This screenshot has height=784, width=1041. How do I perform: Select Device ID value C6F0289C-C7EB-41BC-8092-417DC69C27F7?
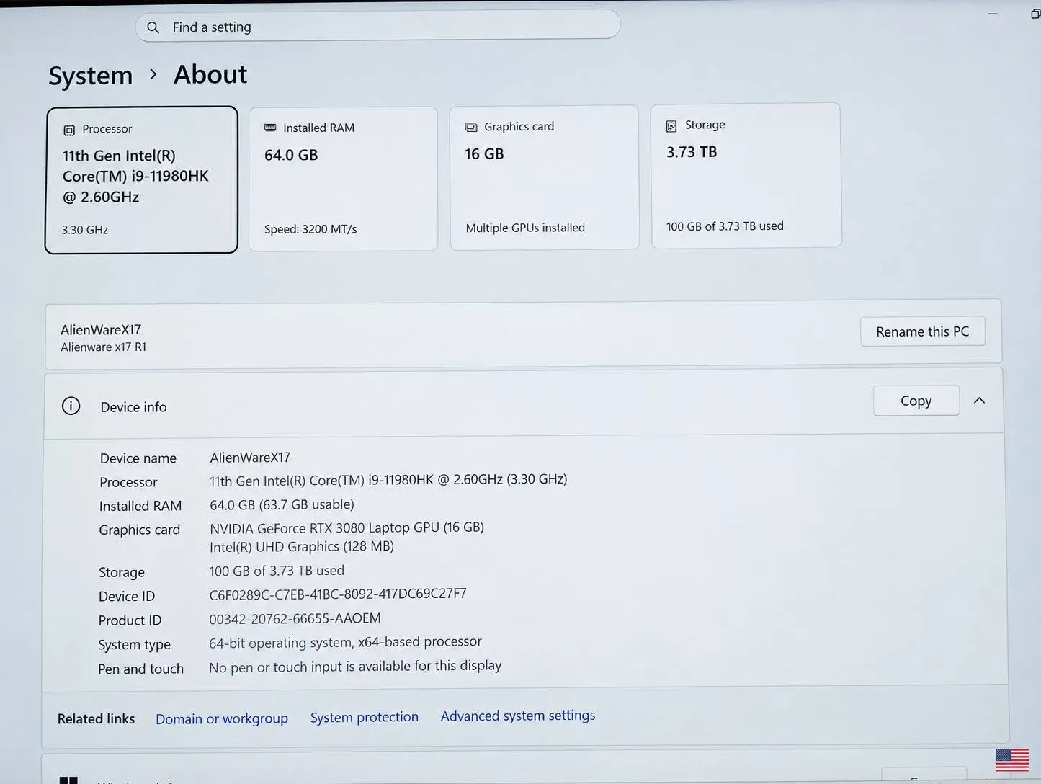coord(338,594)
